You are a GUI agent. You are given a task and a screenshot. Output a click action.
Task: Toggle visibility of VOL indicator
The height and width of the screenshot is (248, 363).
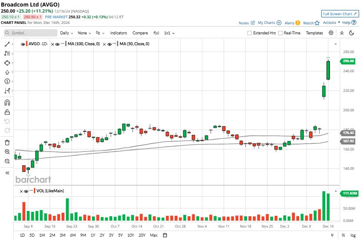[26, 191]
